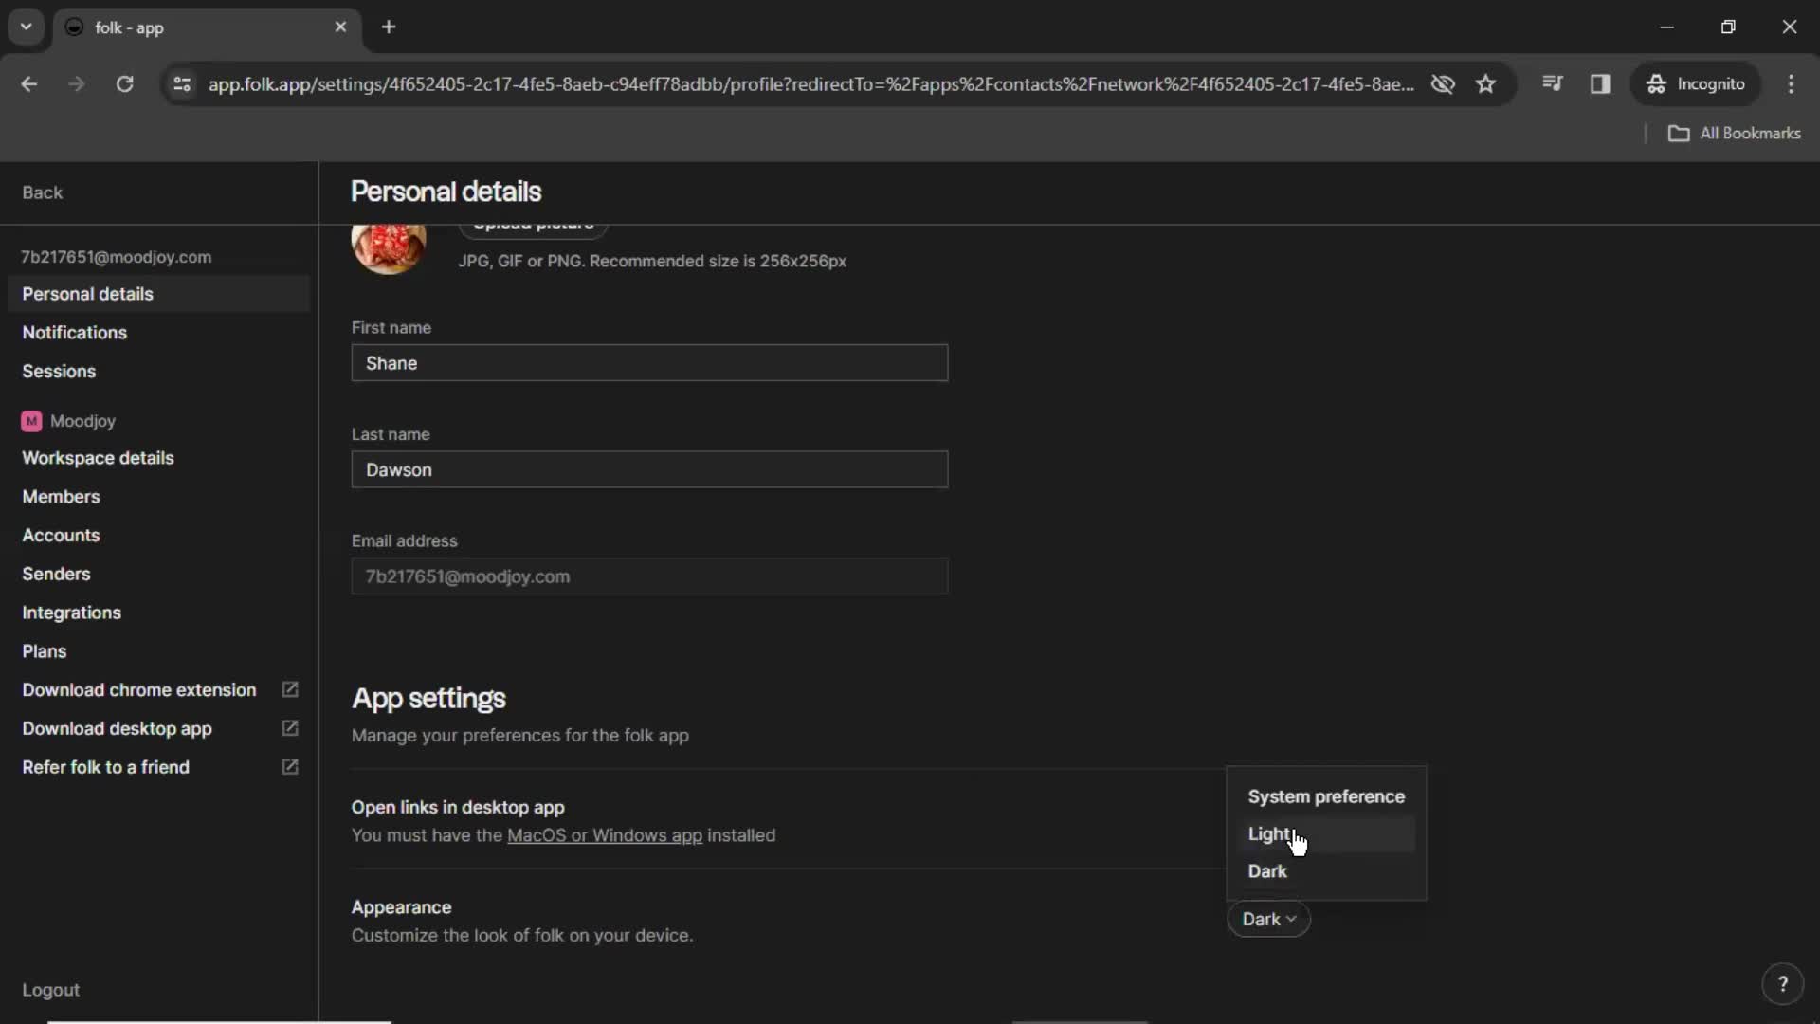
Task: Open Workspace details menu item
Action: pos(98,456)
